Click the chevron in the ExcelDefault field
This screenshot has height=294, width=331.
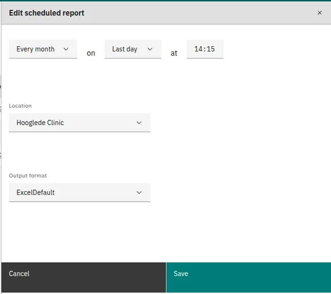coord(139,192)
